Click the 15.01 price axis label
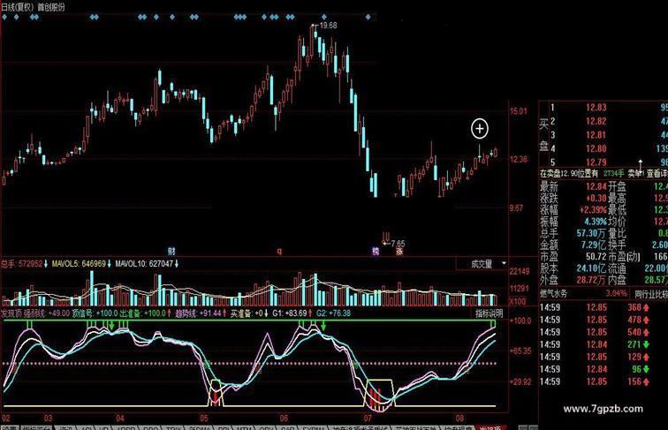This screenshot has width=668, height=430. coord(519,111)
